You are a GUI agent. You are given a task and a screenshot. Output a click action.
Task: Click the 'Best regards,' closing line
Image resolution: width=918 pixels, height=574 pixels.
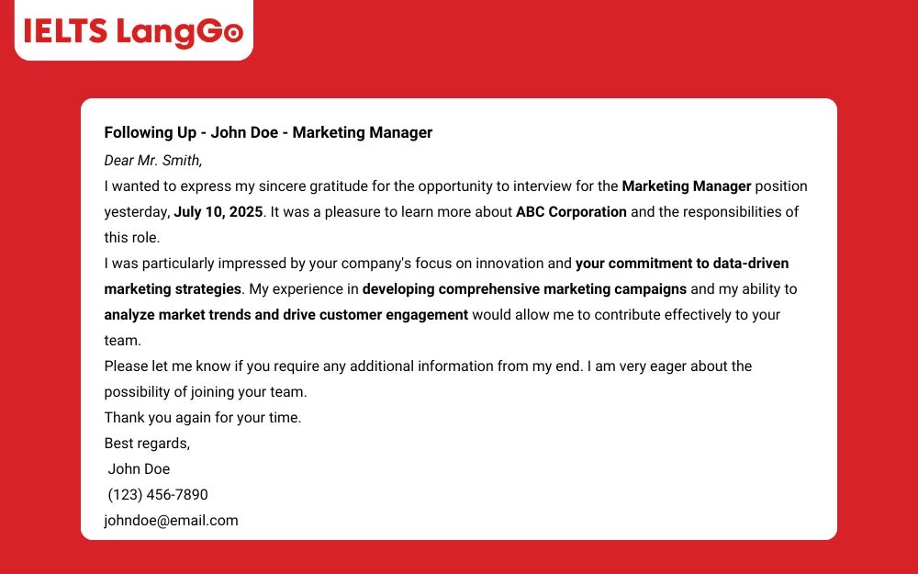[147, 443]
